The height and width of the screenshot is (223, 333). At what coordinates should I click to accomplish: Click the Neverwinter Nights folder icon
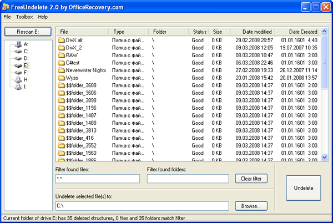point(62,70)
